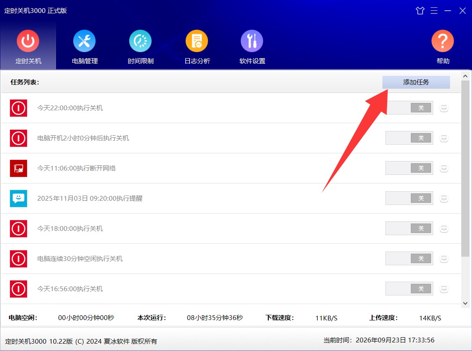Open the 电脑管理 computer management icon

(84, 41)
